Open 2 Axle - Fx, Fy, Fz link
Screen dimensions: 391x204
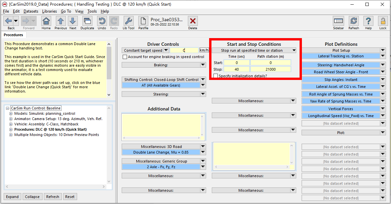click(x=161, y=167)
